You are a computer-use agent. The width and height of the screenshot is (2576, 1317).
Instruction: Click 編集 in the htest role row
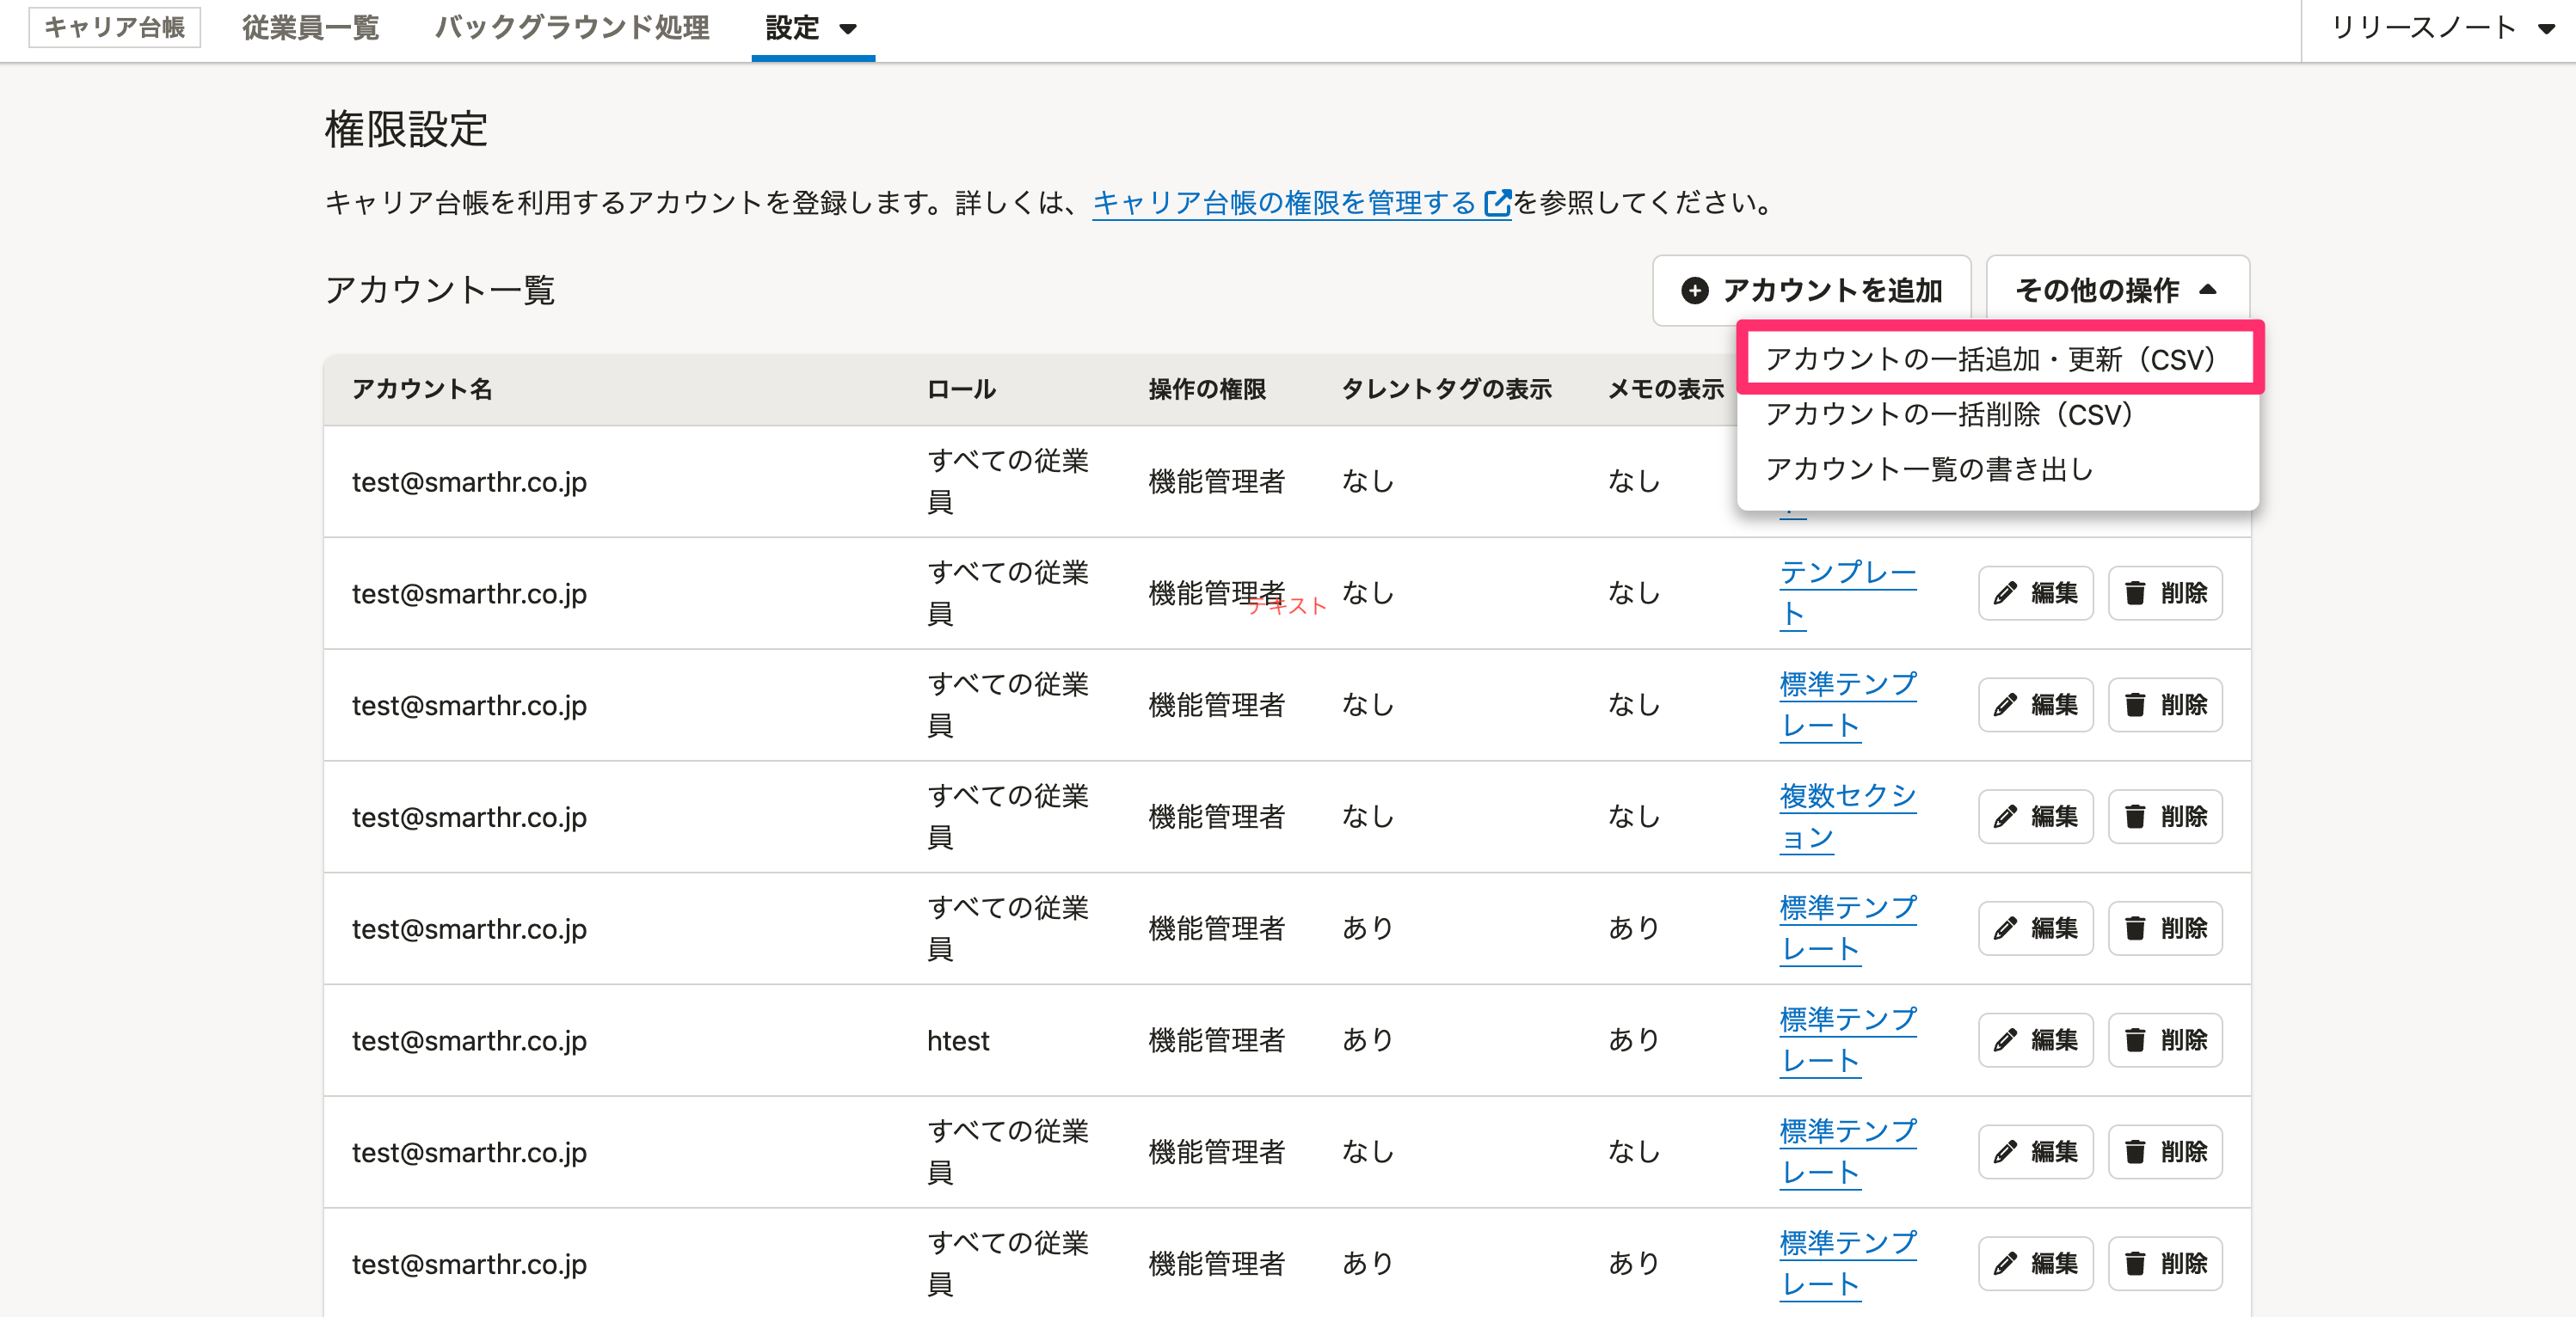(2035, 1040)
